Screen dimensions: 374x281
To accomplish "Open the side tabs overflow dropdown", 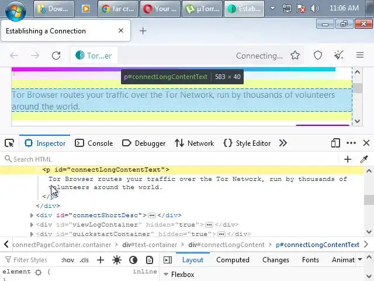I will 360,259.
